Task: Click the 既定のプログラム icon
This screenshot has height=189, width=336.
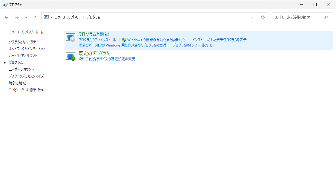Action: (x=70, y=56)
